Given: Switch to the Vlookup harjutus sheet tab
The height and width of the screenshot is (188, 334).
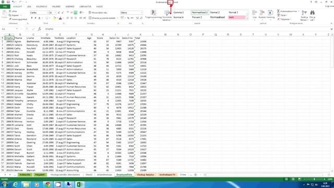Looking at the screenshot, I should tap(145, 174).
